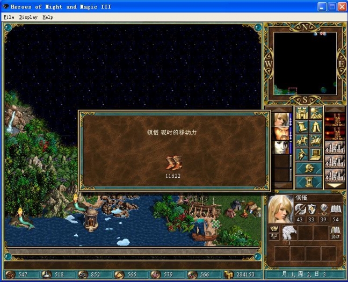Open the File menu

tap(9, 17)
